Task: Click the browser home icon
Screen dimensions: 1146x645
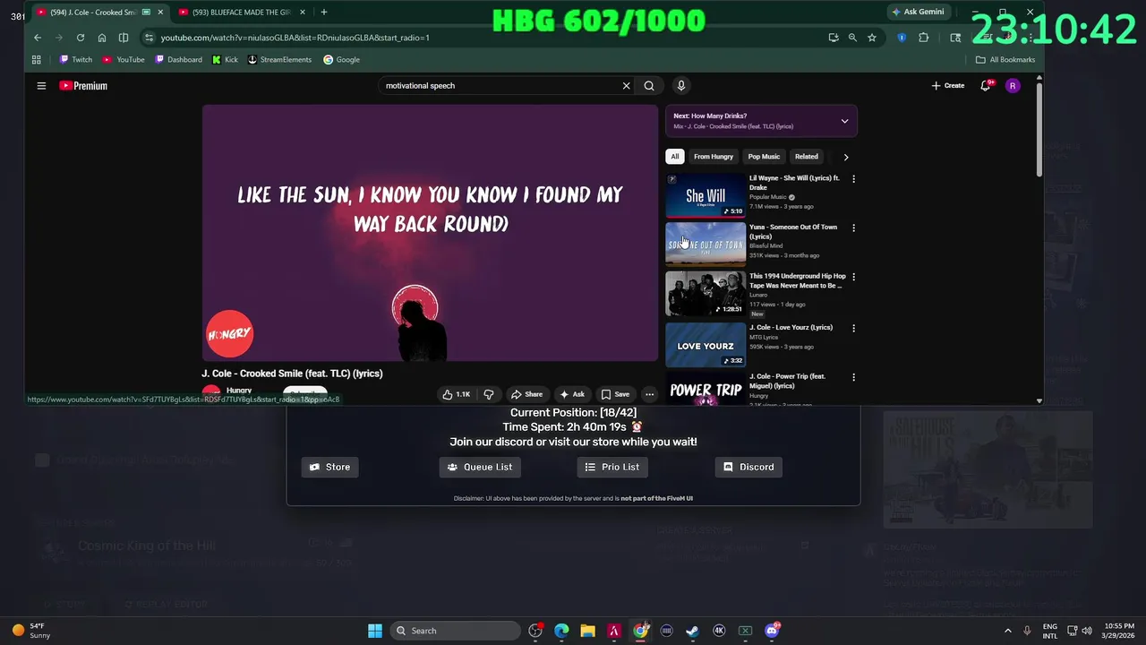Action: pos(102,38)
